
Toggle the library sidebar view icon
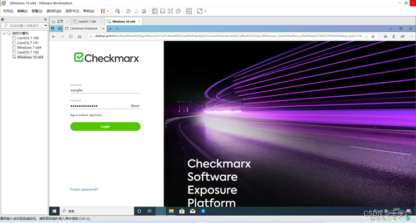click(155, 11)
